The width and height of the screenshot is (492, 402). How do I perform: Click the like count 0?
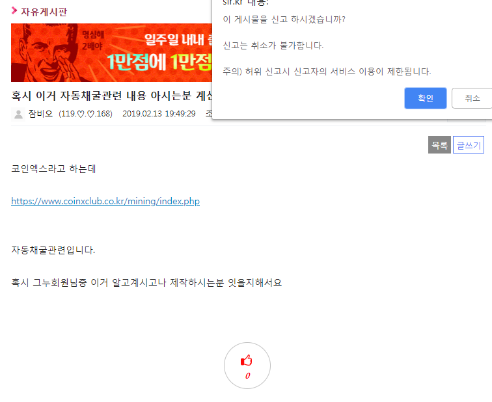(247, 376)
